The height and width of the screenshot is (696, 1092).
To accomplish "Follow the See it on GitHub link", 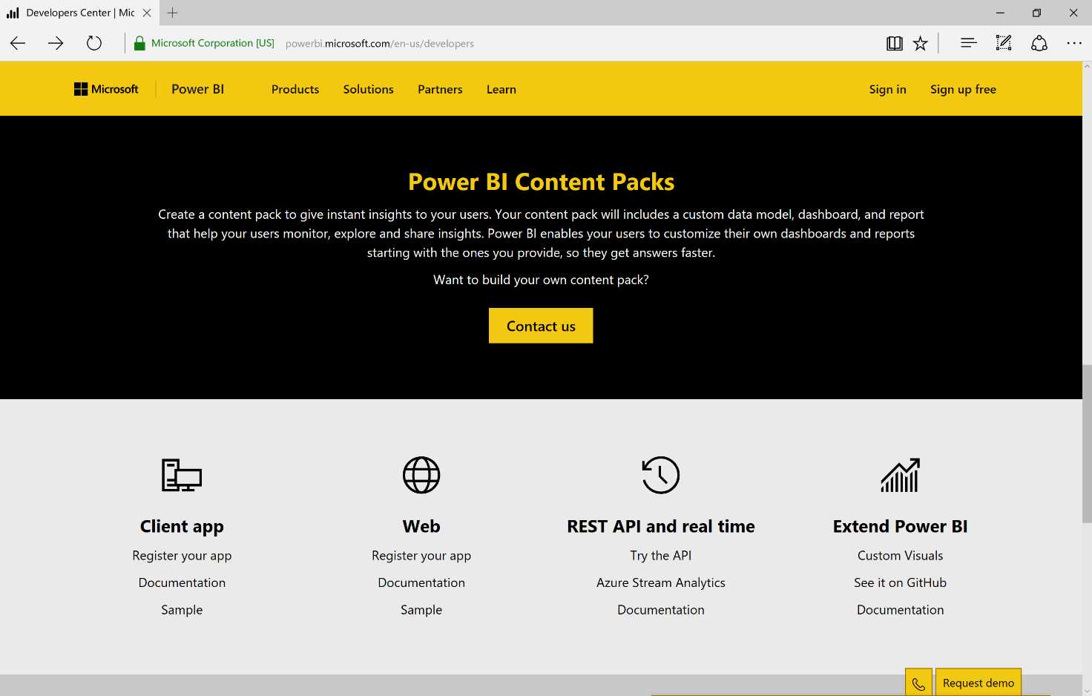I will [x=900, y=582].
